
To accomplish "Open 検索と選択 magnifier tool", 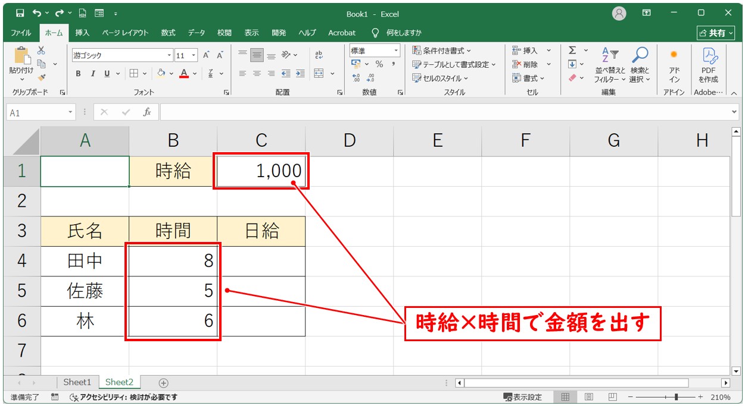I will [640, 65].
